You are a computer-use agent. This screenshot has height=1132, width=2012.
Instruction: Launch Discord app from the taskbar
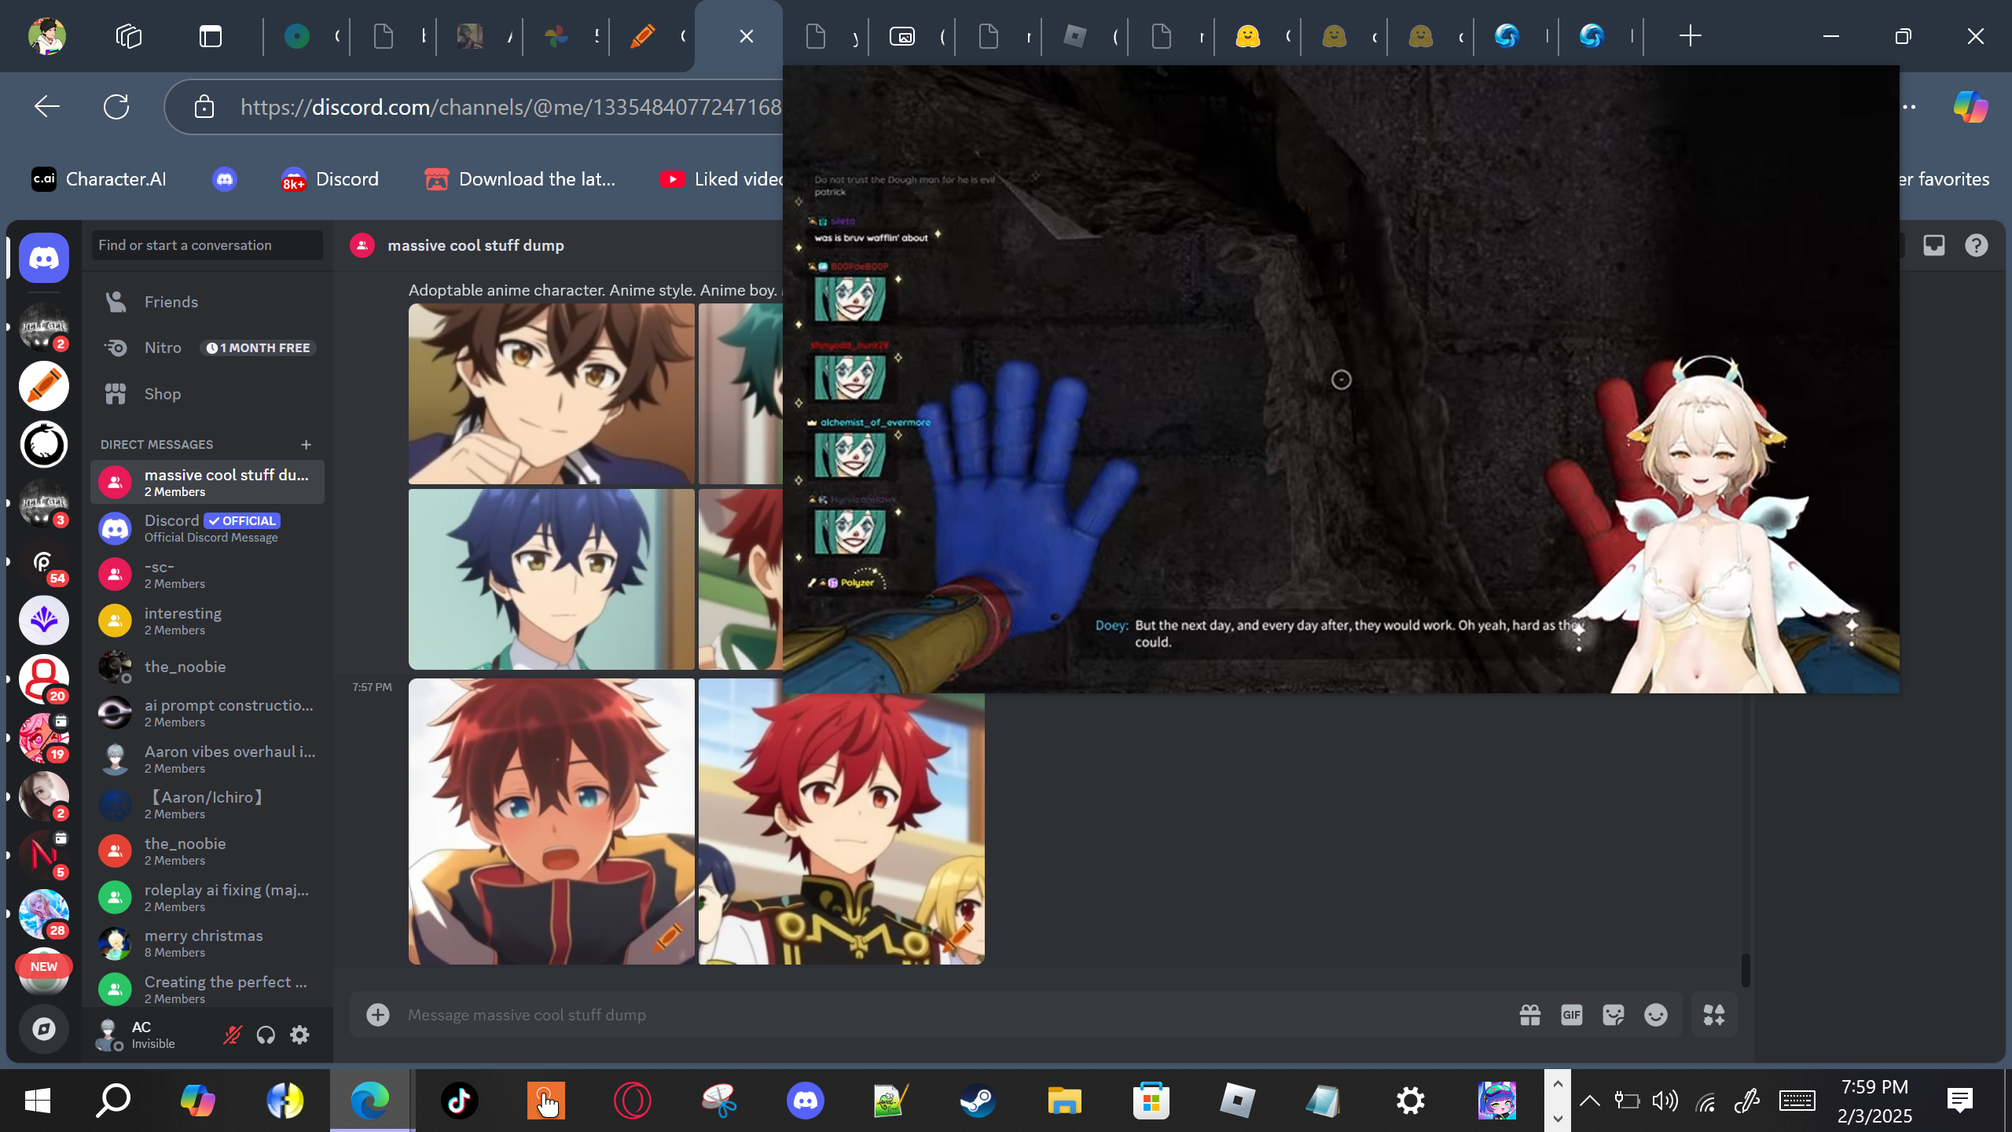pos(806,1101)
